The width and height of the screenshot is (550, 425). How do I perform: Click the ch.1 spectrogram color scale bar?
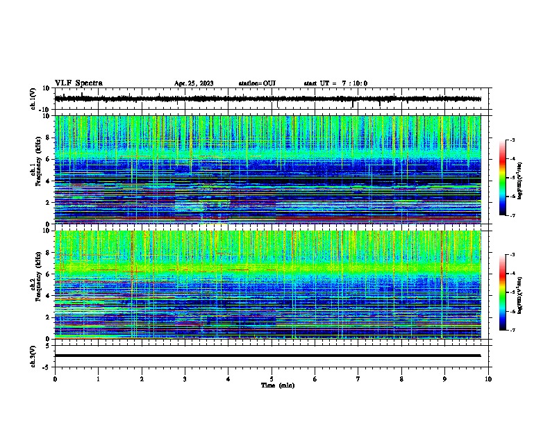pos(503,178)
